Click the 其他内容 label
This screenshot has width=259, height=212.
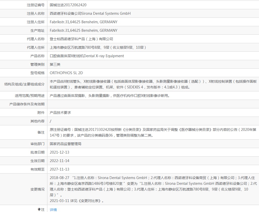point(38,121)
